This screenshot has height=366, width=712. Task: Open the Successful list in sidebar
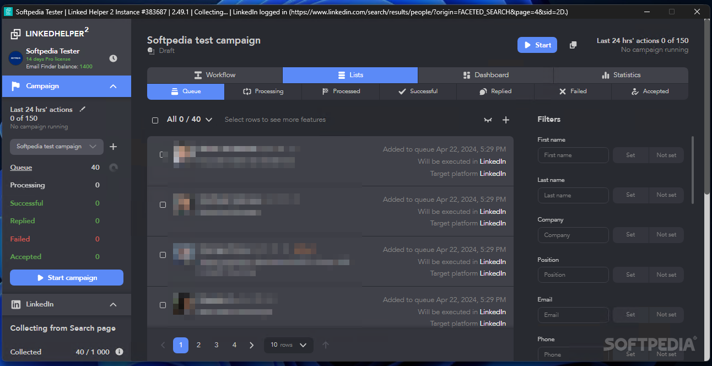pyautogui.click(x=26, y=203)
